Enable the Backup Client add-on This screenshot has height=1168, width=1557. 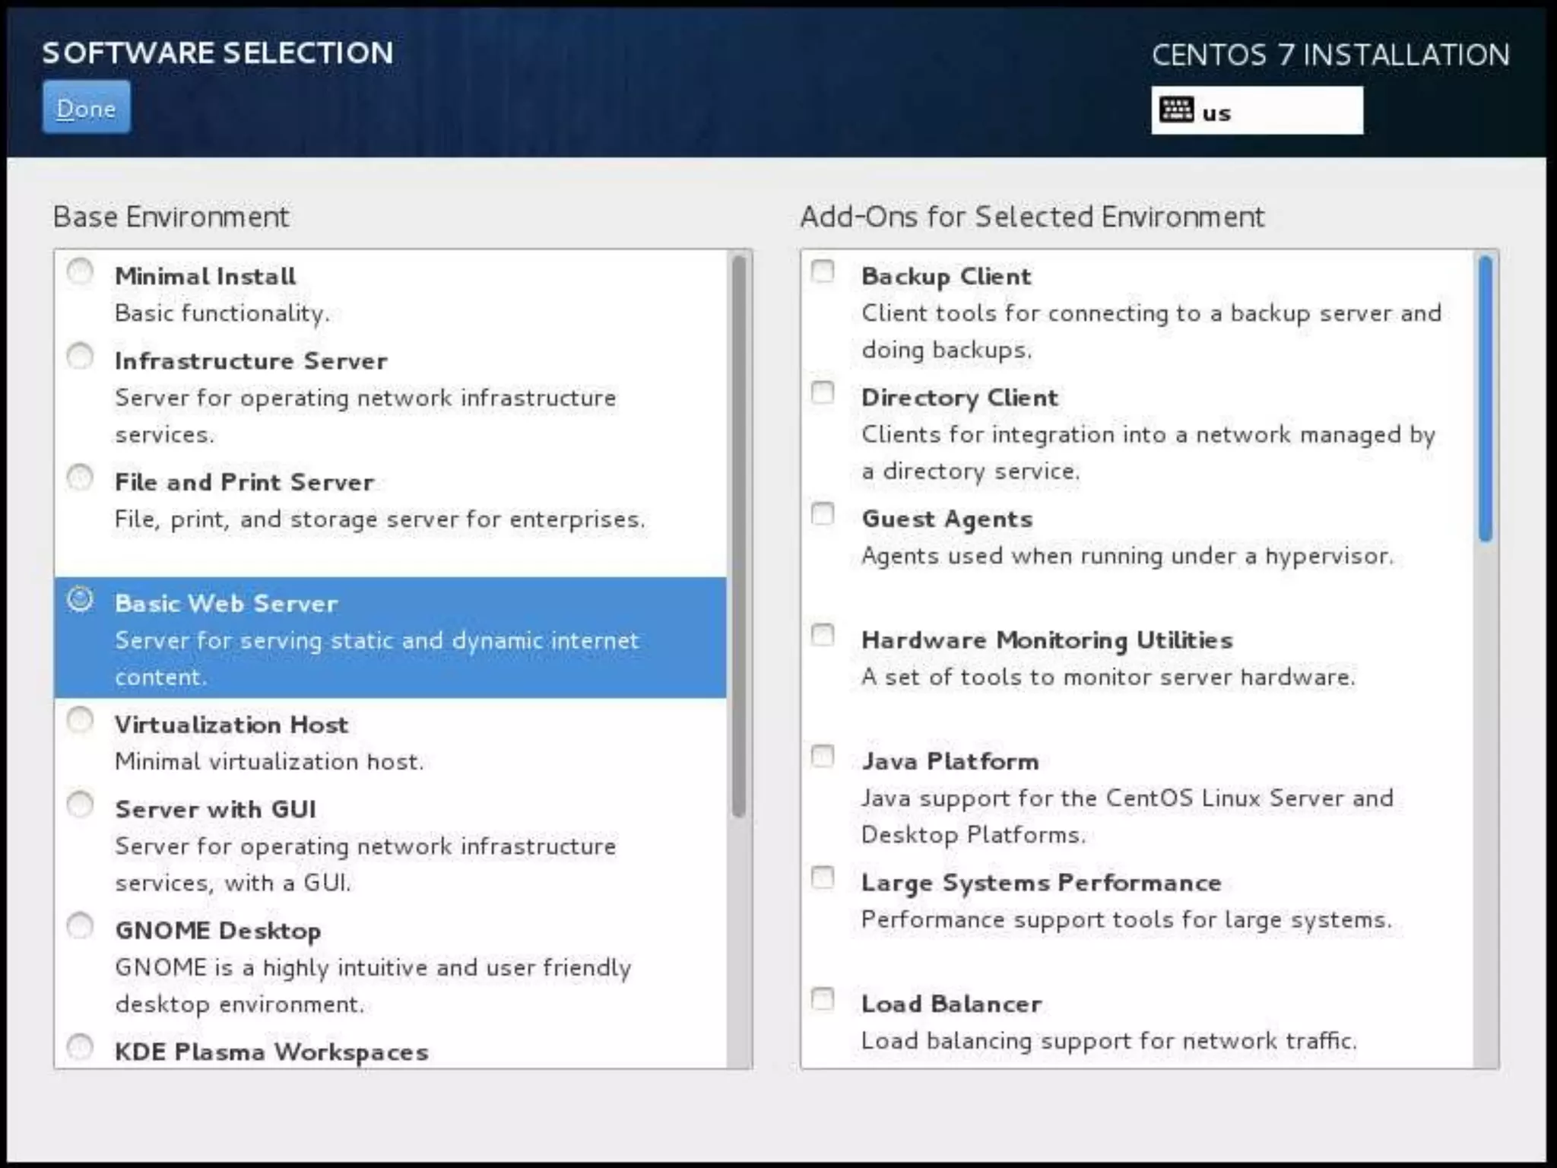pyautogui.click(x=823, y=271)
